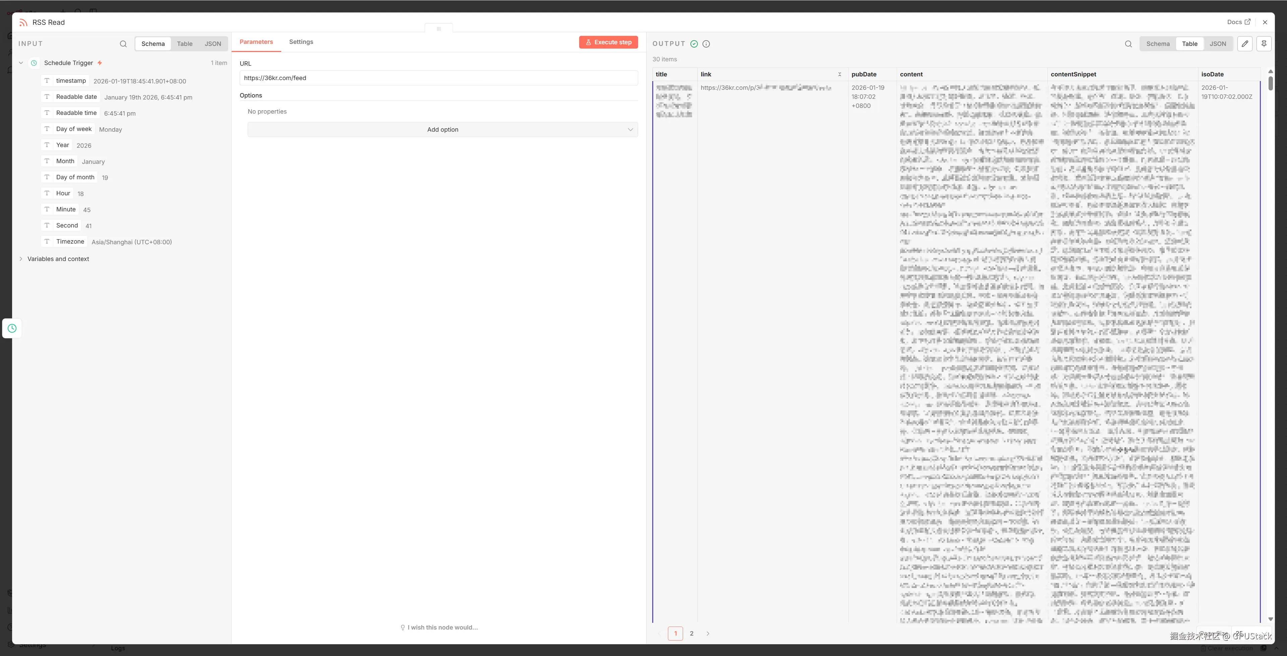Collapse the Schedule Trigger tree

click(x=21, y=63)
